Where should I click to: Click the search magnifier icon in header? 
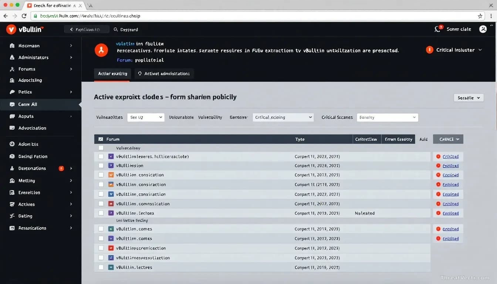[x=116, y=29]
